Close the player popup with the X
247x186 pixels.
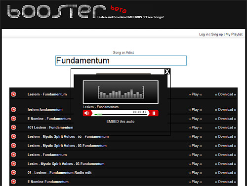click(167, 71)
